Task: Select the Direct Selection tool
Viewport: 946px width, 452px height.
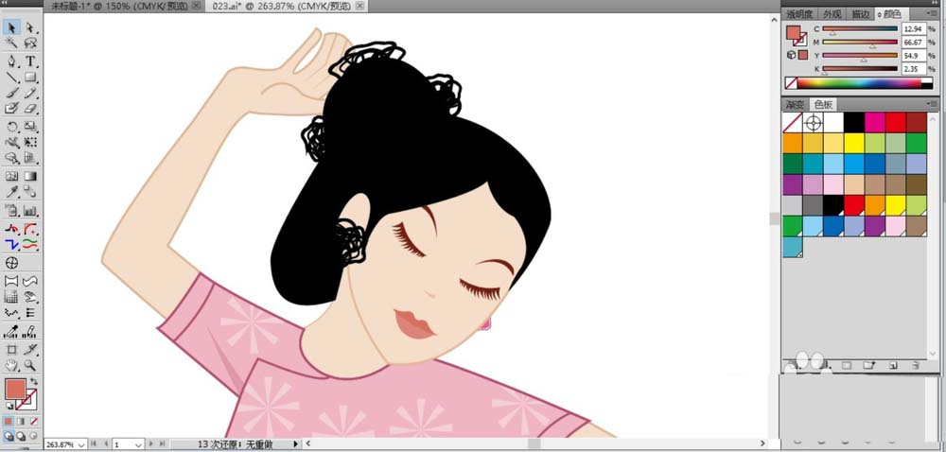Action: [x=30, y=27]
